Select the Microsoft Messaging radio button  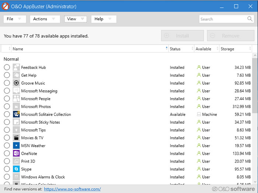click(x=7, y=91)
